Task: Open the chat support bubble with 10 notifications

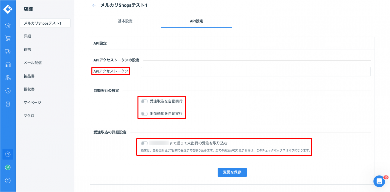Action: (379, 181)
